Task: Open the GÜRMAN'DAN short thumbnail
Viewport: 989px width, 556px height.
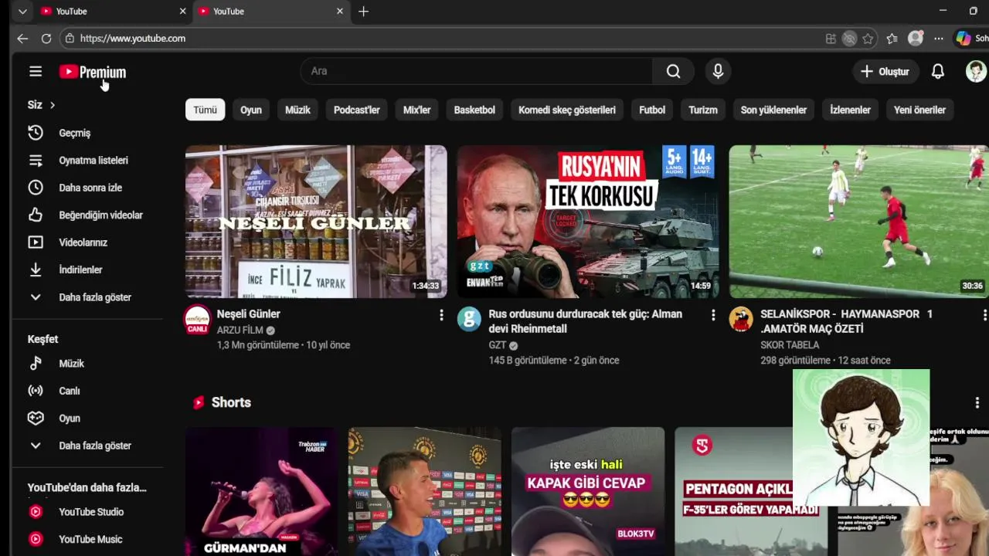Action: (261, 491)
